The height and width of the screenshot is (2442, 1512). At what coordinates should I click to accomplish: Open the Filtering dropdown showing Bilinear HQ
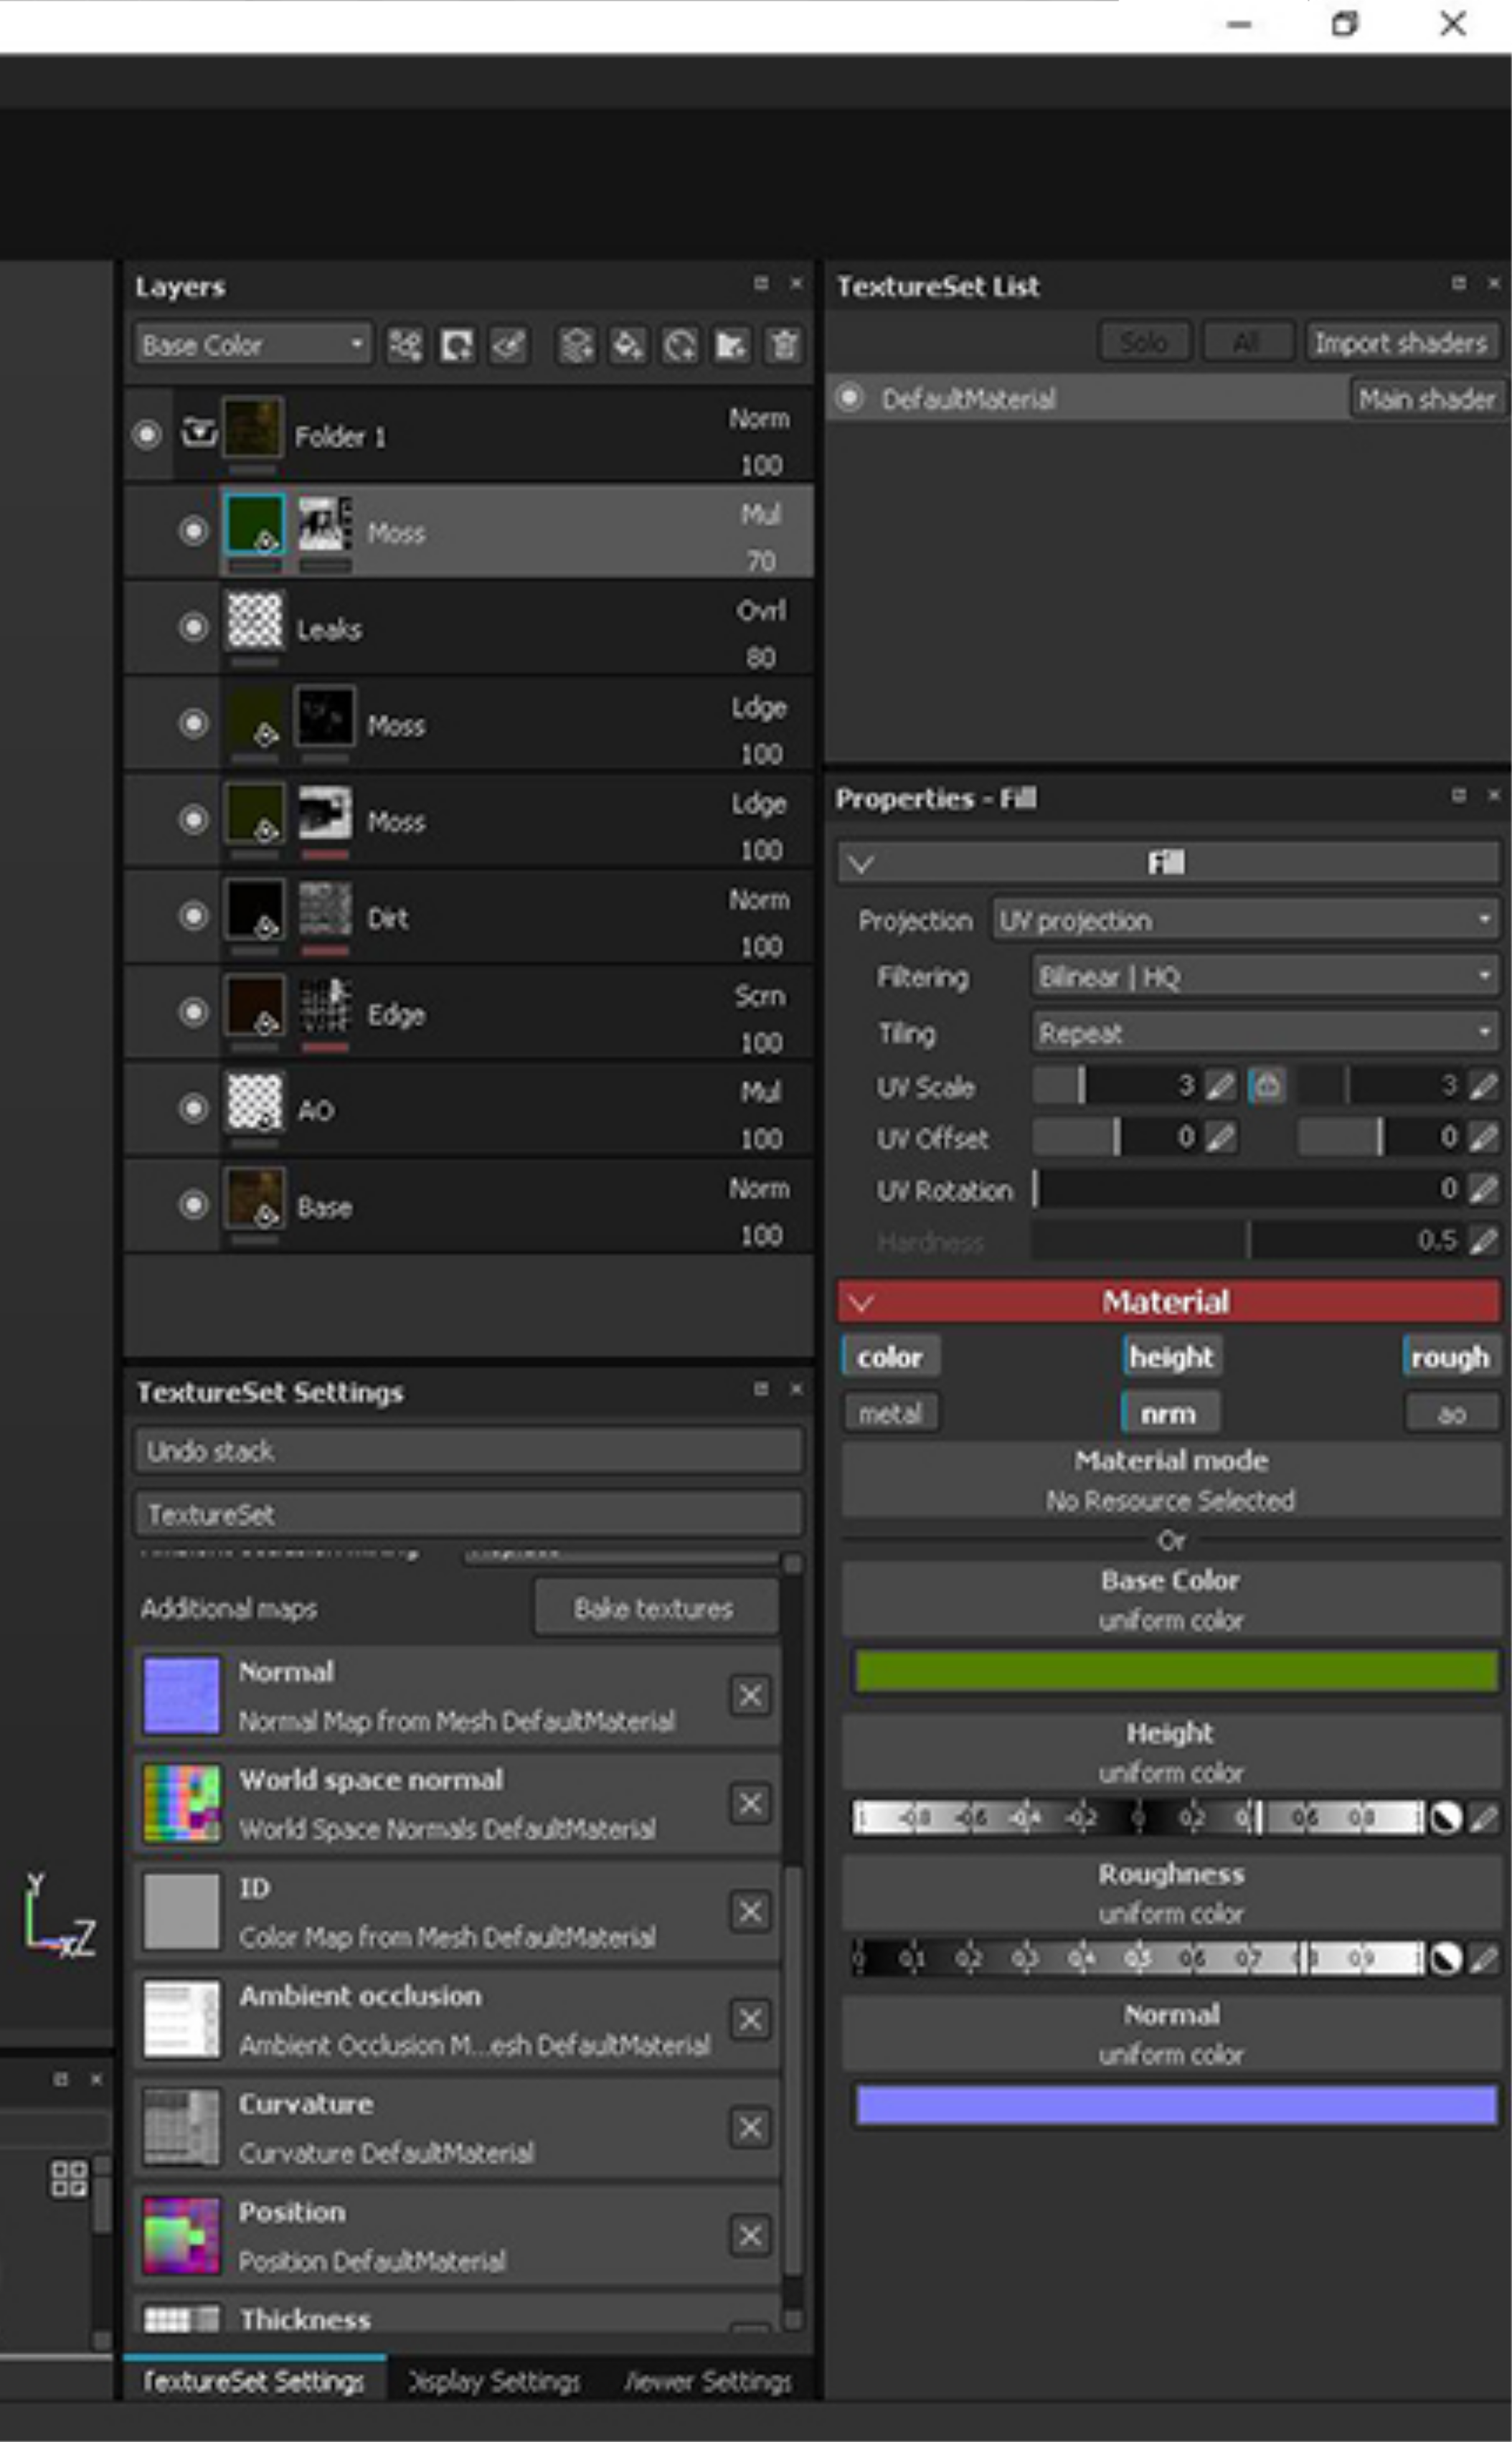pyautogui.click(x=1265, y=977)
